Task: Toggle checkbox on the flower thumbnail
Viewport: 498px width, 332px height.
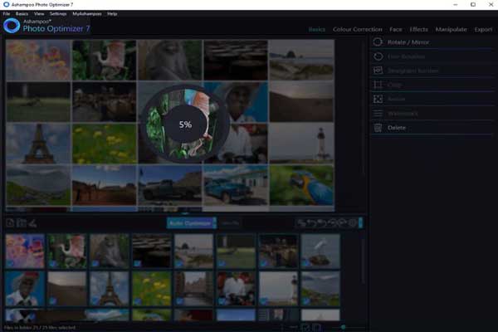Action: pos(10,263)
